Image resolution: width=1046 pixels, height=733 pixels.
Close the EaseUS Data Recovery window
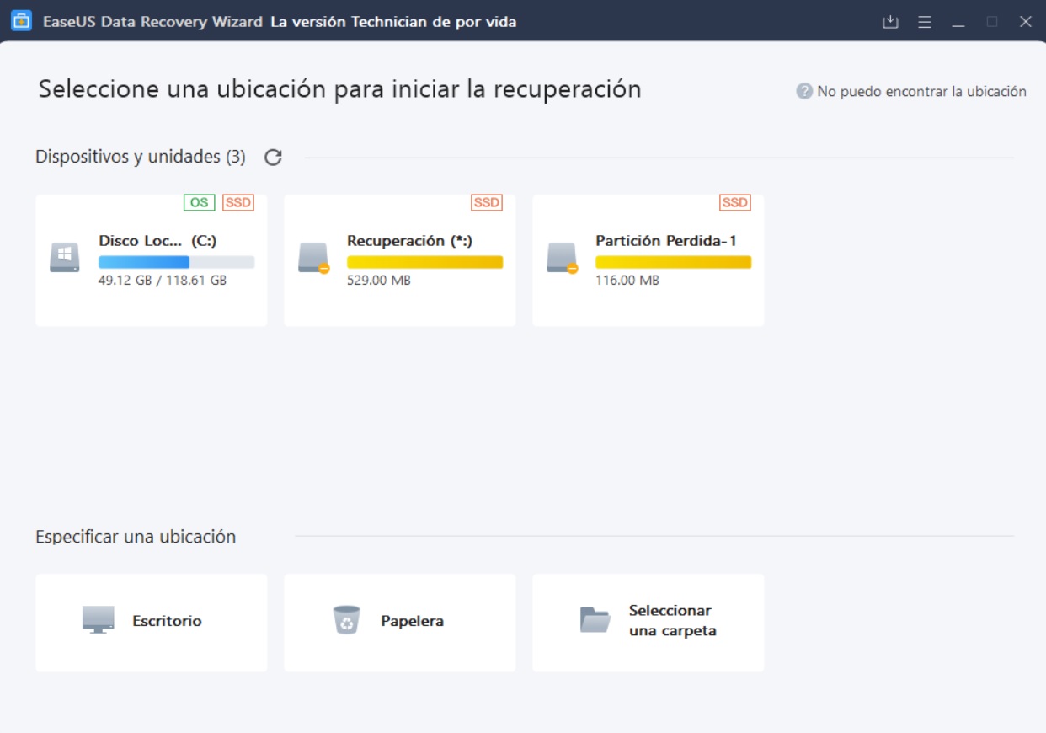[x=1025, y=22]
